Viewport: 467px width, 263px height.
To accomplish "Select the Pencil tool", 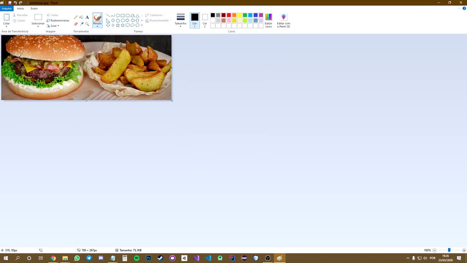I will click(x=76, y=17).
